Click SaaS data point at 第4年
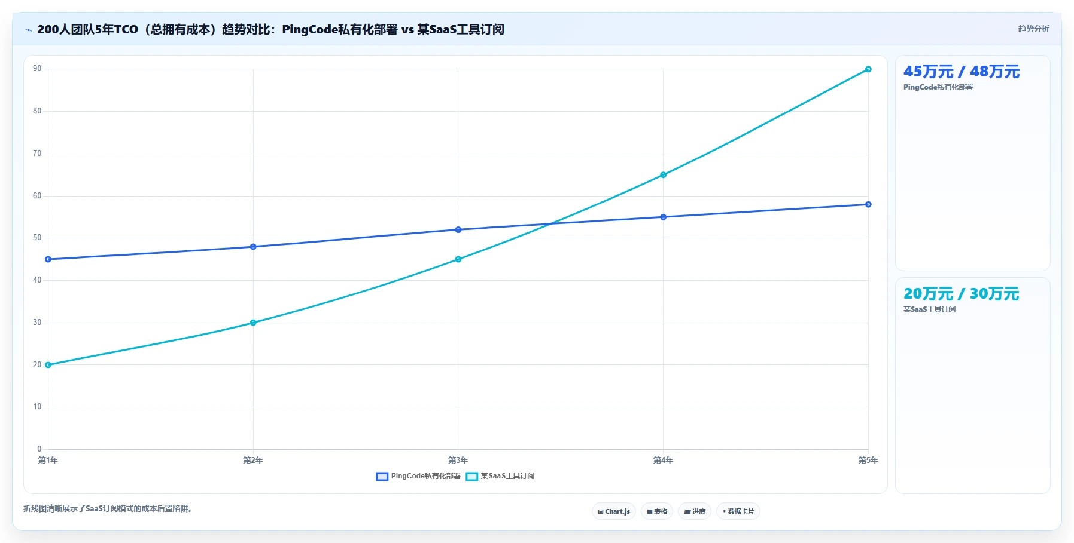 (x=664, y=175)
